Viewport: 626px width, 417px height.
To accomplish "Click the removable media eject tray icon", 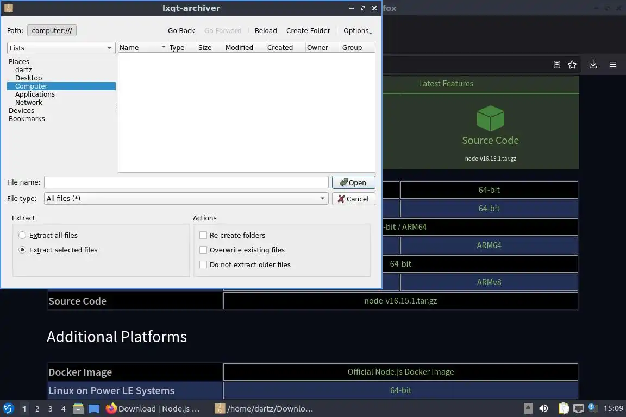I will point(528,408).
